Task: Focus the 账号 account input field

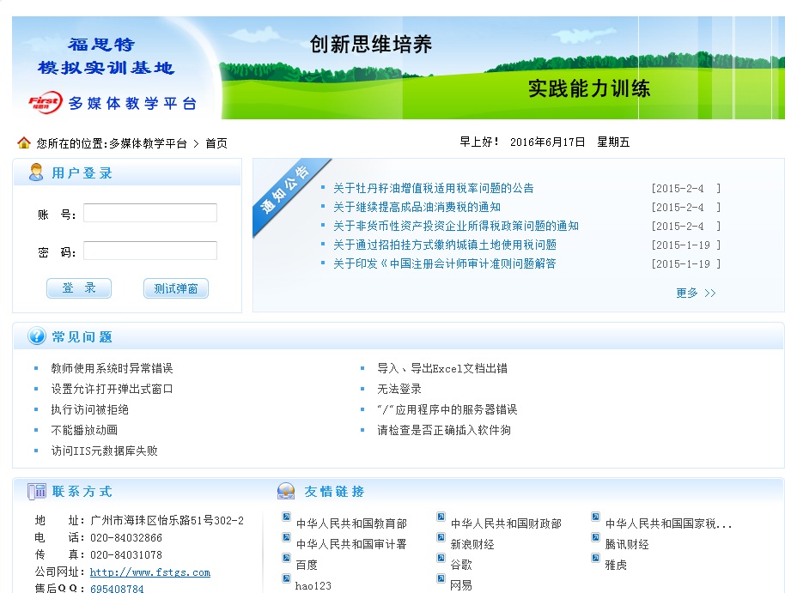Action: coord(150,213)
